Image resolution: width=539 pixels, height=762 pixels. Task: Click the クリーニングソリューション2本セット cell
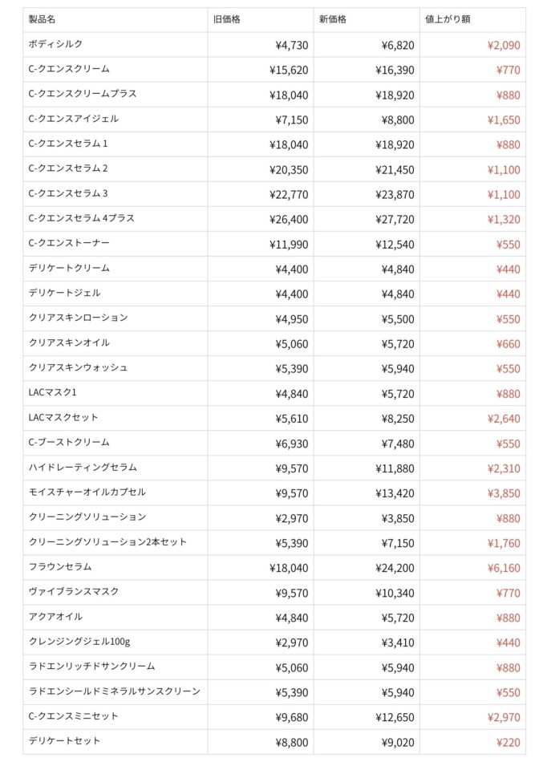[x=107, y=541]
